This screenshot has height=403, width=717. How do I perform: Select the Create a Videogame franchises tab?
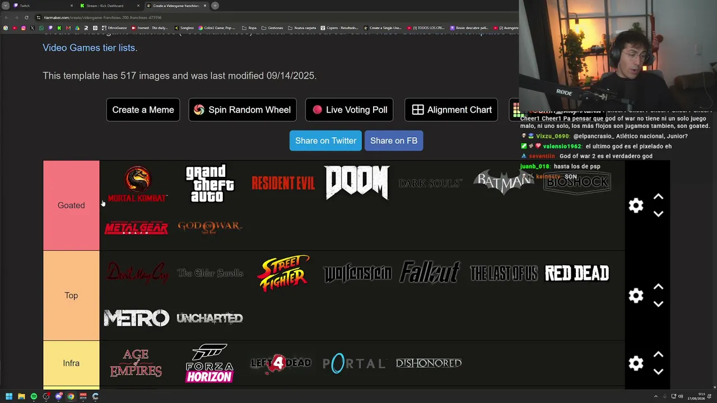click(x=176, y=6)
